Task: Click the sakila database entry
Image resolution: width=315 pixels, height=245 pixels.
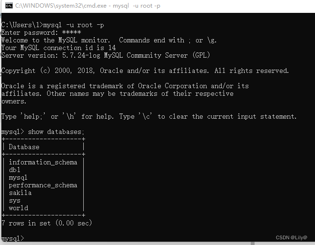Action: click(20, 193)
